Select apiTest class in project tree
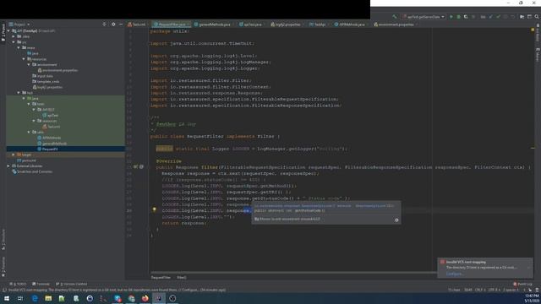Image resolution: width=541 pixels, height=304 pixels. 51,115
